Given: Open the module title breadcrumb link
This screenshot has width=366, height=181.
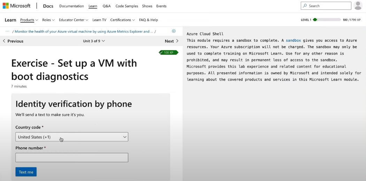Looking at the screenshot, I should (84, 31).
